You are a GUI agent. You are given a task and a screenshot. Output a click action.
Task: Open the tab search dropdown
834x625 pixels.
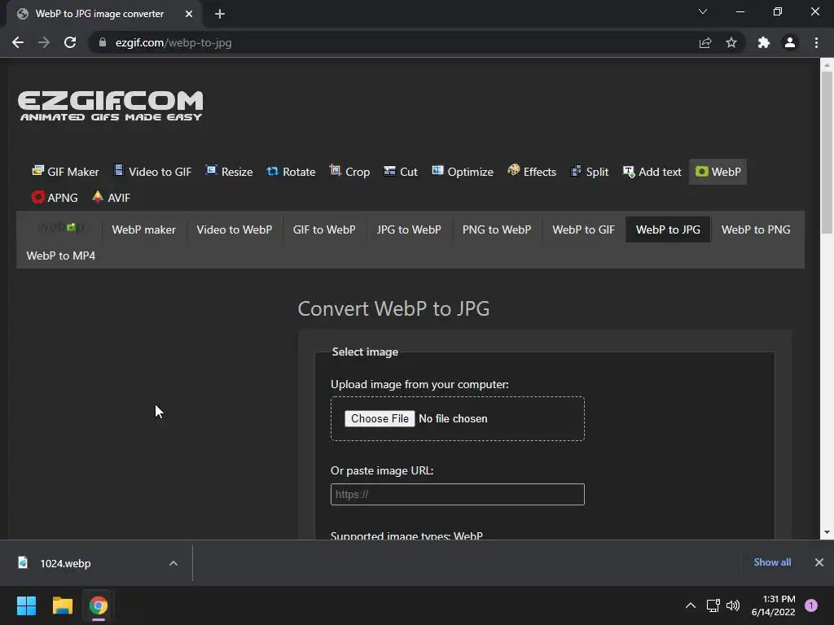(703, 11)
